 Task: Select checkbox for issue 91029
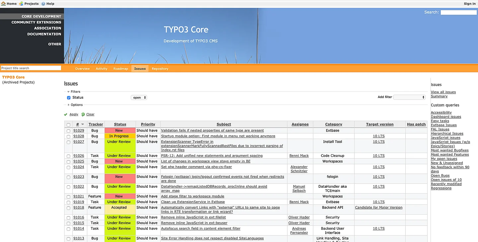pyautogui.click(x=68, y=131)
